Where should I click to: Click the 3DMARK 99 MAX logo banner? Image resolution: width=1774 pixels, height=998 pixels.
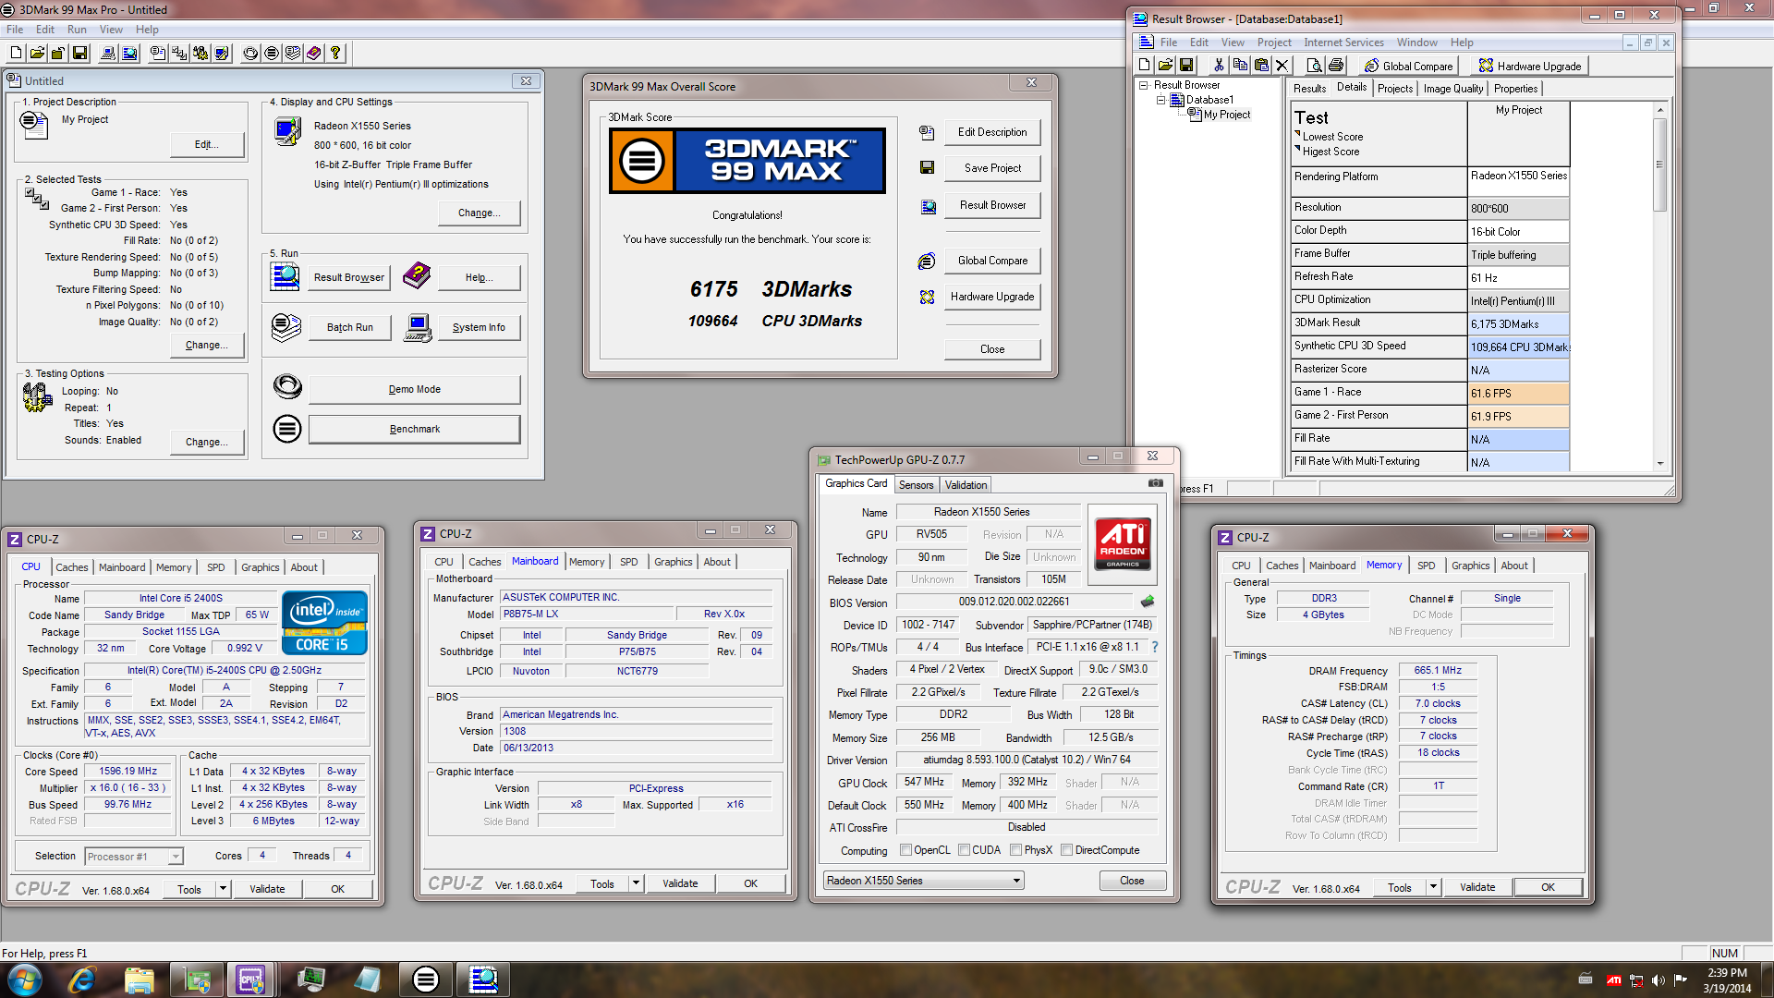click(x=747, y=161)
